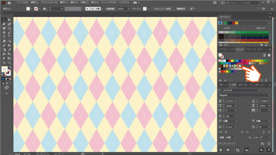Open the leading 7.4083 dropdown
276x155 pixels.
pos(269,101)
